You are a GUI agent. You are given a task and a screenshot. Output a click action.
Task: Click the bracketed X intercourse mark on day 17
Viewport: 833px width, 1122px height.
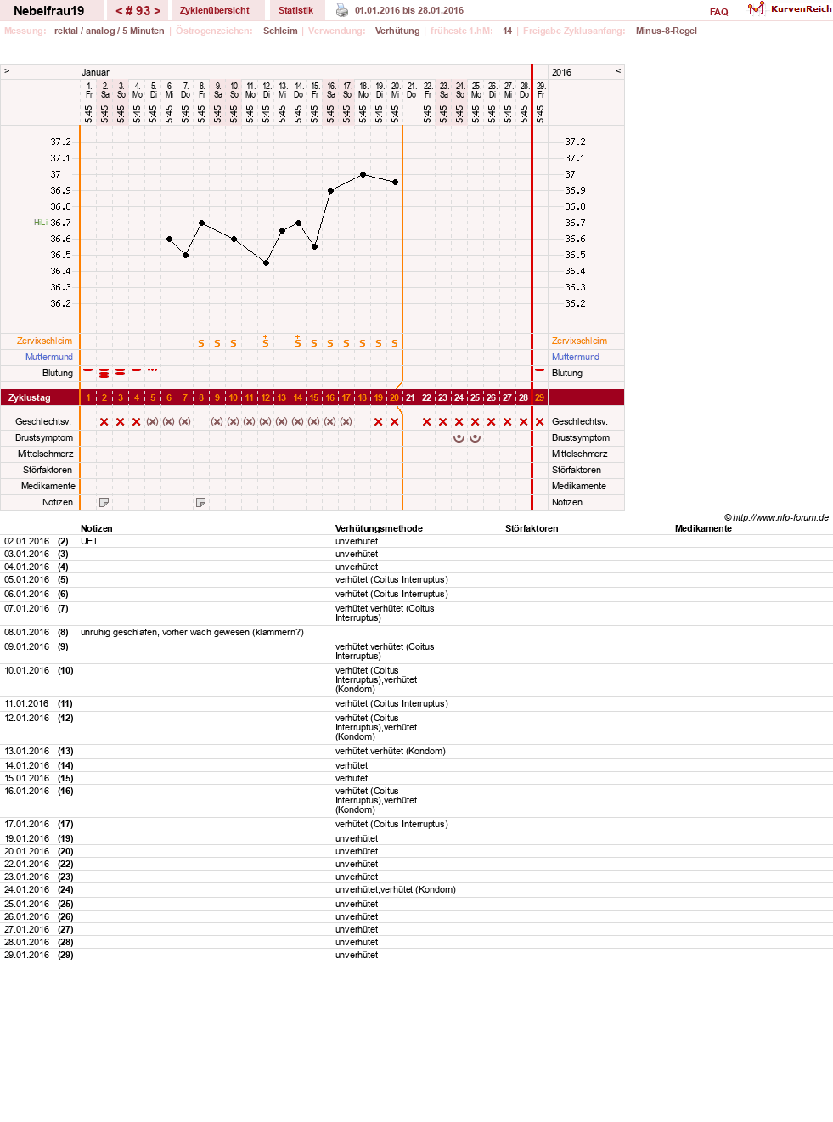click(x=346, y=422)
